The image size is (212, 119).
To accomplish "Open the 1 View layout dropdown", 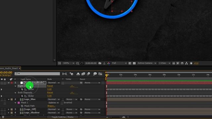I will tap(164, 63).
